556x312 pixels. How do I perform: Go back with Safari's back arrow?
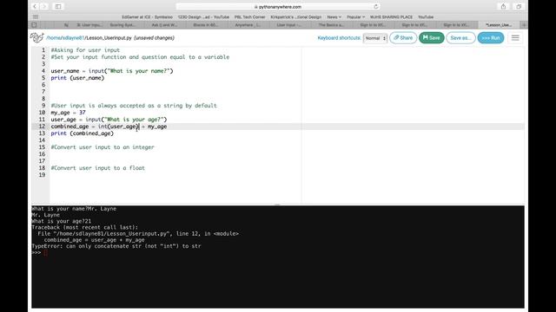click(x=35, y=6)
